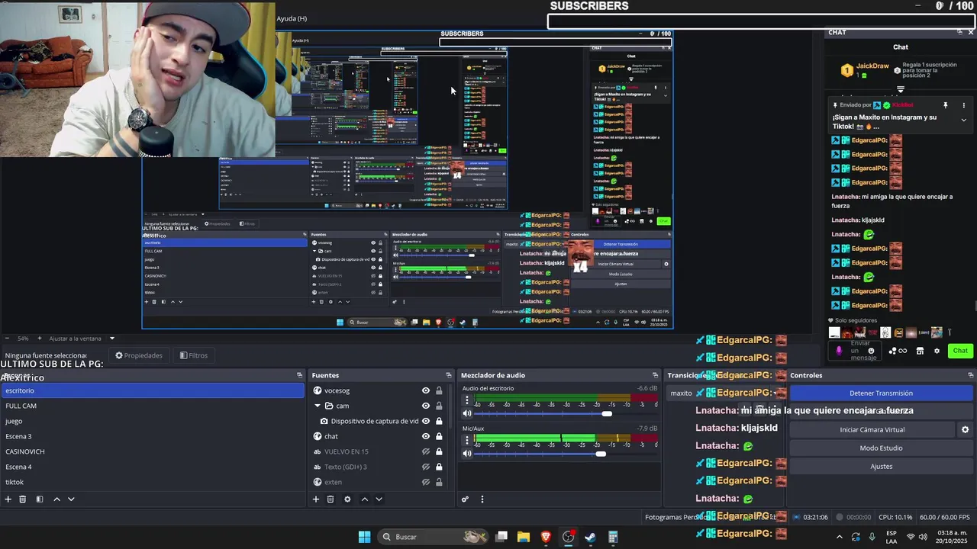Open the Ayuda (H) menu
This screenshot has width=977, height=549.
(292, 18)
